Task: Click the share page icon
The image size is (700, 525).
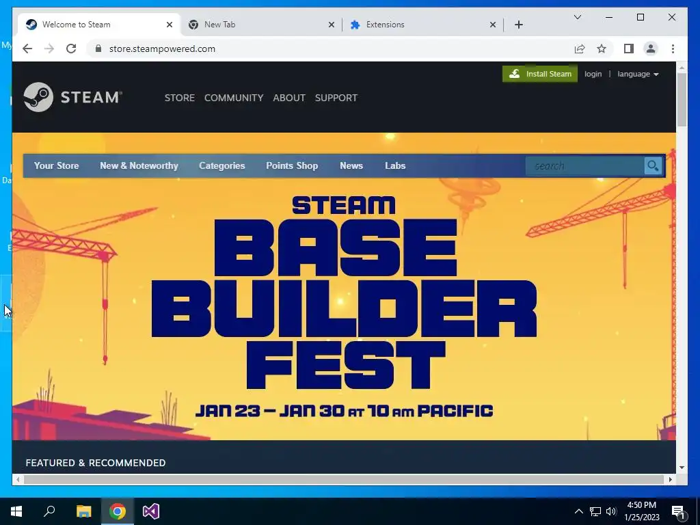Action: click(x=580, y=49)
